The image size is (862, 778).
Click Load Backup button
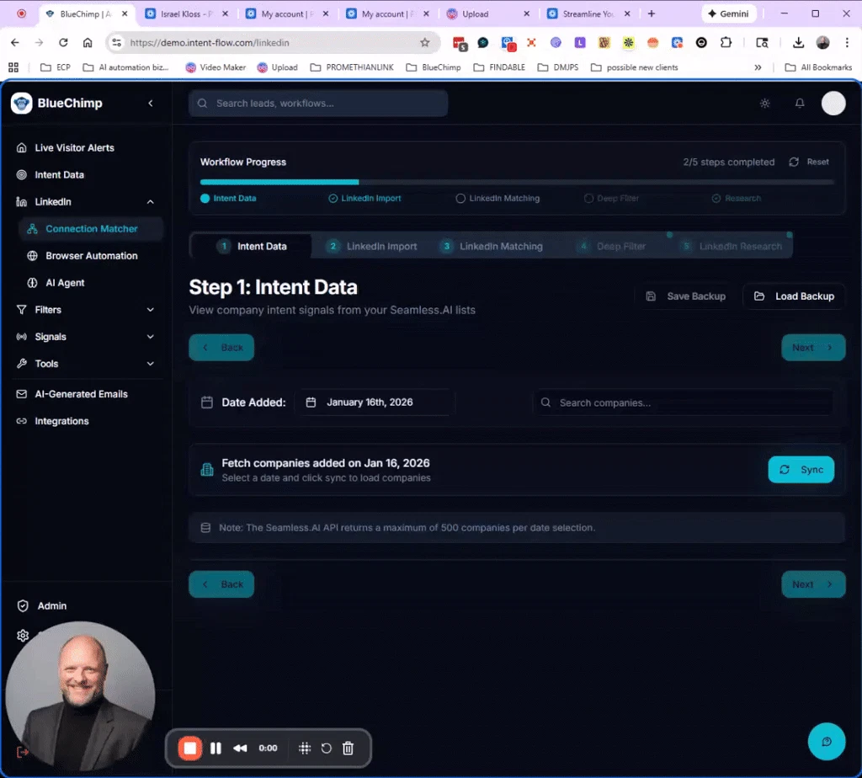(x=794, y=296)
